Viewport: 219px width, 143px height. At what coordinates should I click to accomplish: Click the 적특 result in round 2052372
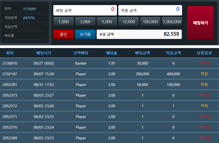pos(204,106)
